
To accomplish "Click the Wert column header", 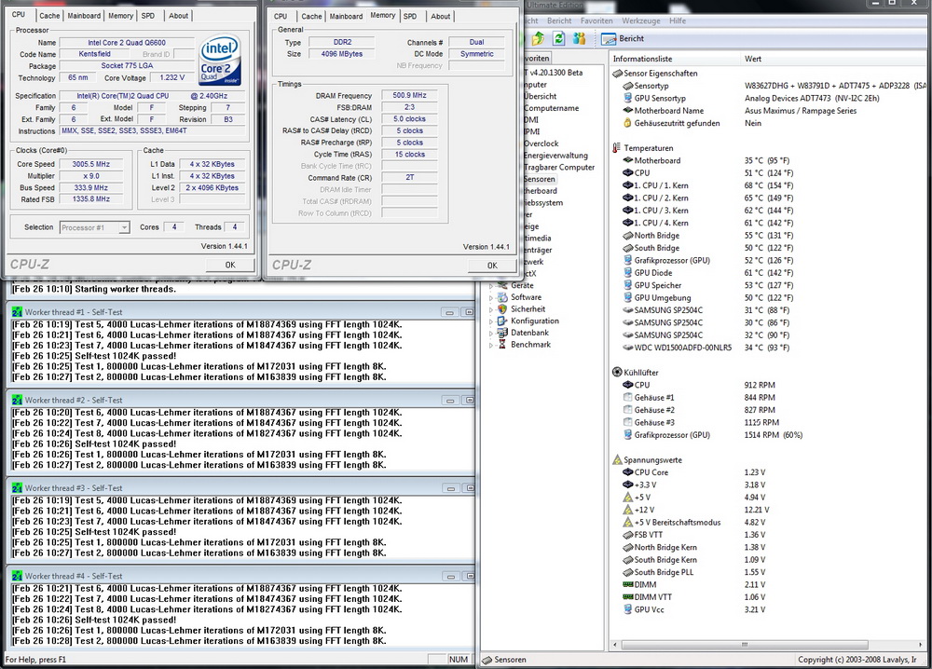I will pyautogui.click(x=835, y=59).
